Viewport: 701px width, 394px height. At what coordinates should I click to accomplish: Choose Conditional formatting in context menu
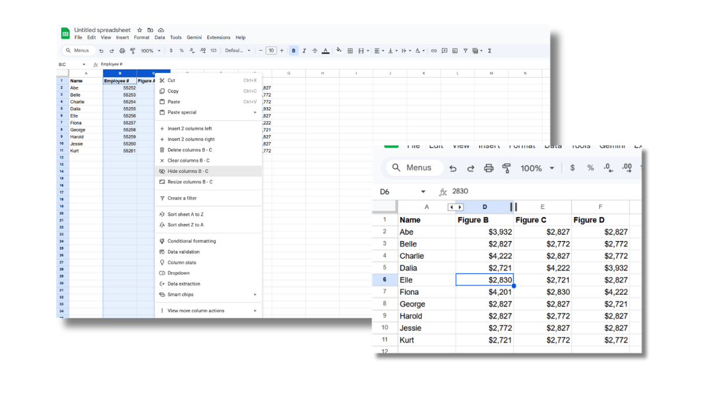tap(208, 241)
